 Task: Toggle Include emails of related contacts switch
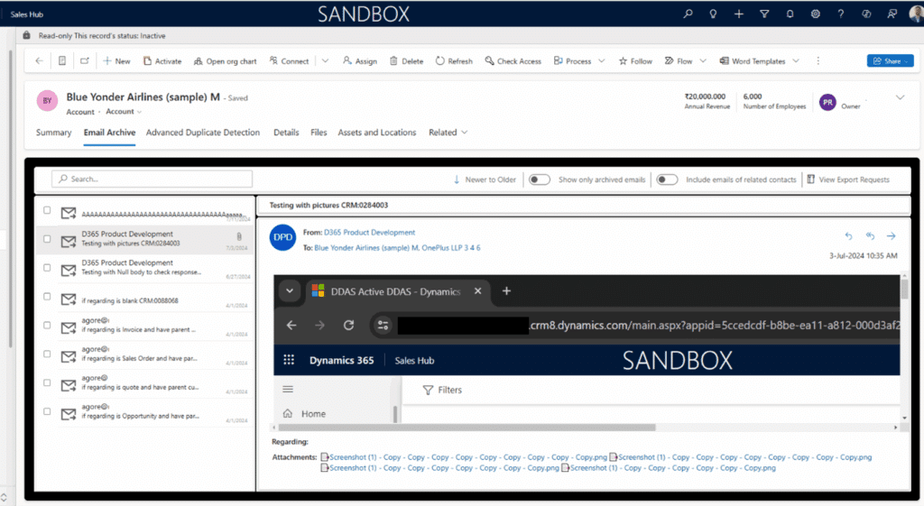point(667,179)
